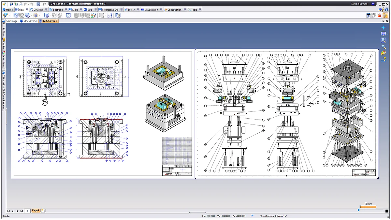Click the help question mark icon

tap(386, 10)
